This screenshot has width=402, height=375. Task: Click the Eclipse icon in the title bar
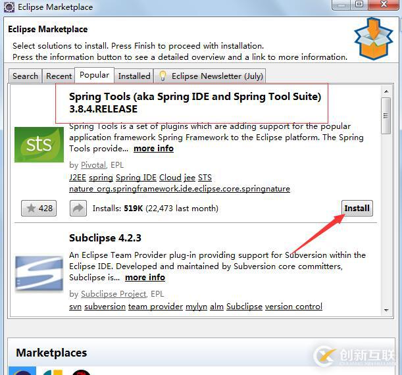9,7
